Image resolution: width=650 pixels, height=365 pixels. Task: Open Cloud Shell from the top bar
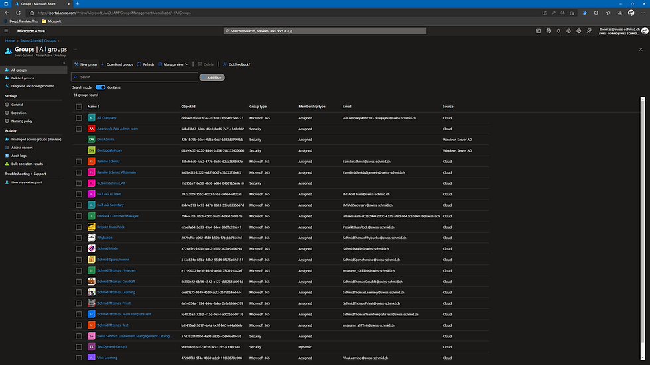(x=538, y=31)
